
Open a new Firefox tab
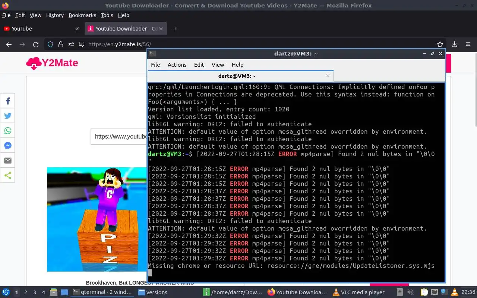175,29
